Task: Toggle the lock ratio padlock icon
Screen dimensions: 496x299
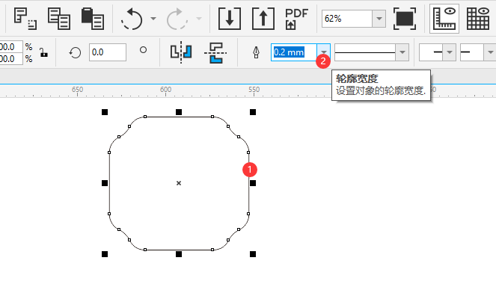Action: pos(44,53)
